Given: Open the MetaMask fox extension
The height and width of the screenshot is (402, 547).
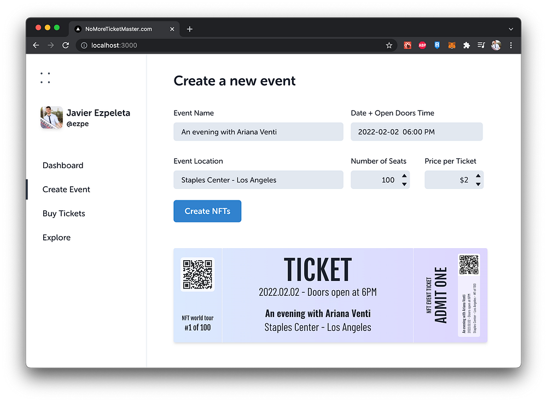Looking at the screenshot, I should point(452,45).
